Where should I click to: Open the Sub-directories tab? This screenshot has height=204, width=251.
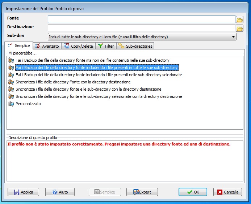click(135, 46)
